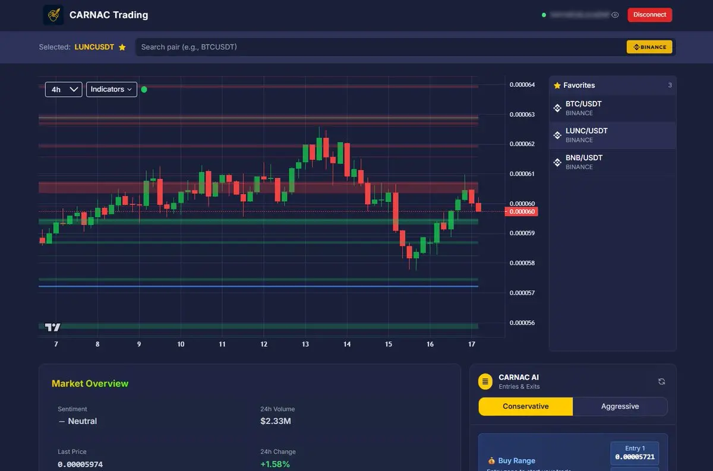The width and height of the screenshot is (713, 471).
Task: Click the +1.58% 24h change value
Action: click(x=275, y=464)
